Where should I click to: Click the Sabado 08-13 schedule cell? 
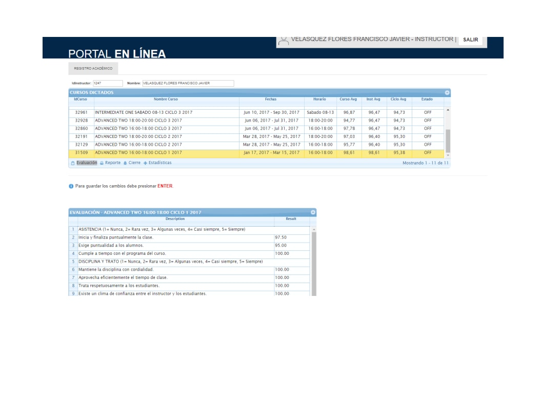320,112
